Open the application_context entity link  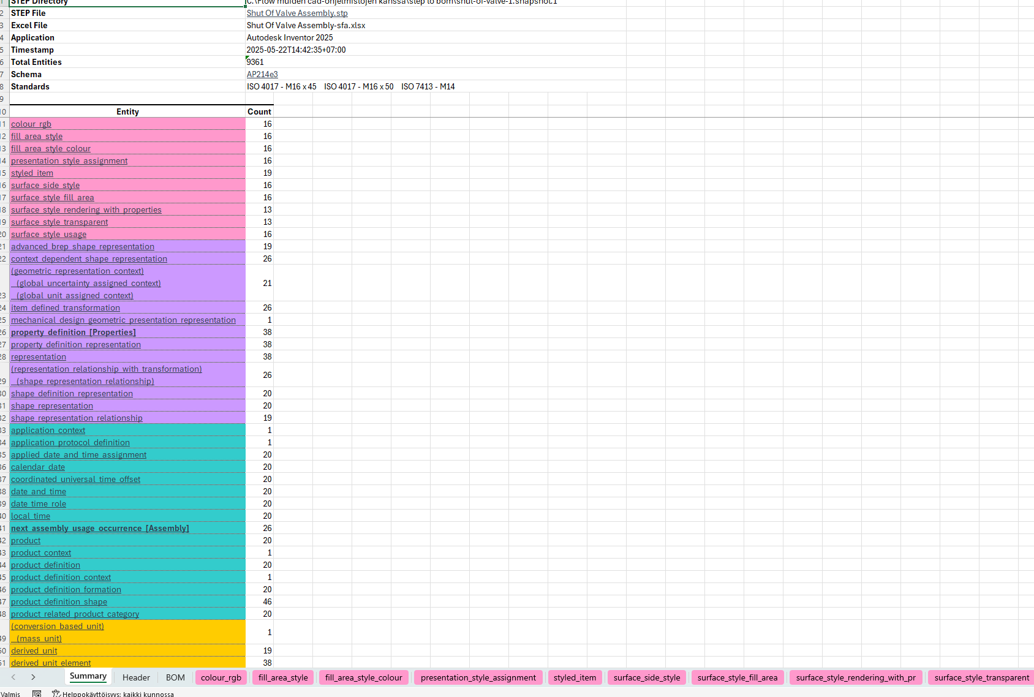[x=48, y=430]
